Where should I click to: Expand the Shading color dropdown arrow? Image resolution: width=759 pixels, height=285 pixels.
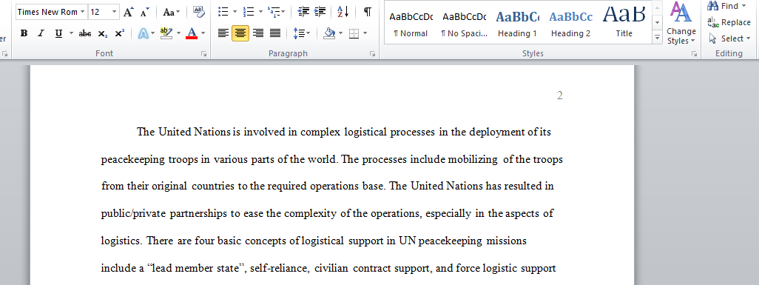pos(340,33)
